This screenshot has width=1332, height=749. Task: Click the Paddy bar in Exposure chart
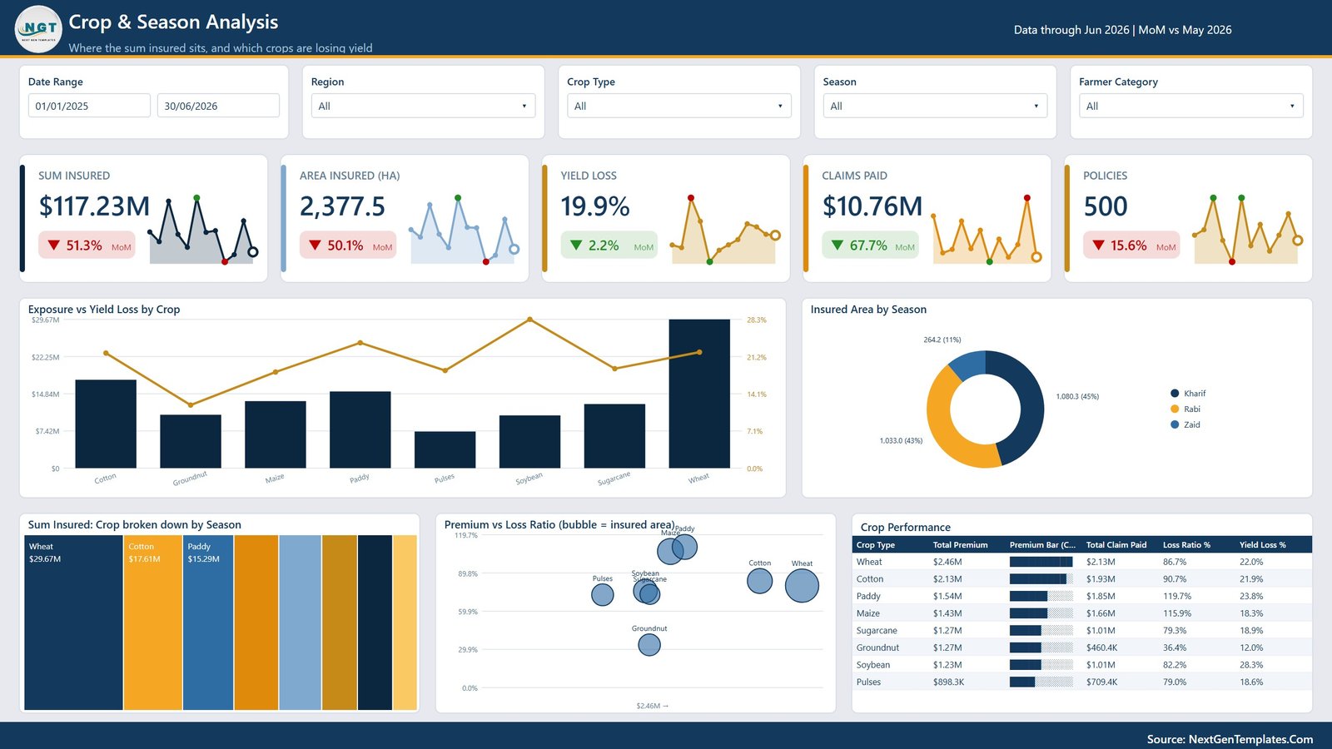tap(360, 429)
